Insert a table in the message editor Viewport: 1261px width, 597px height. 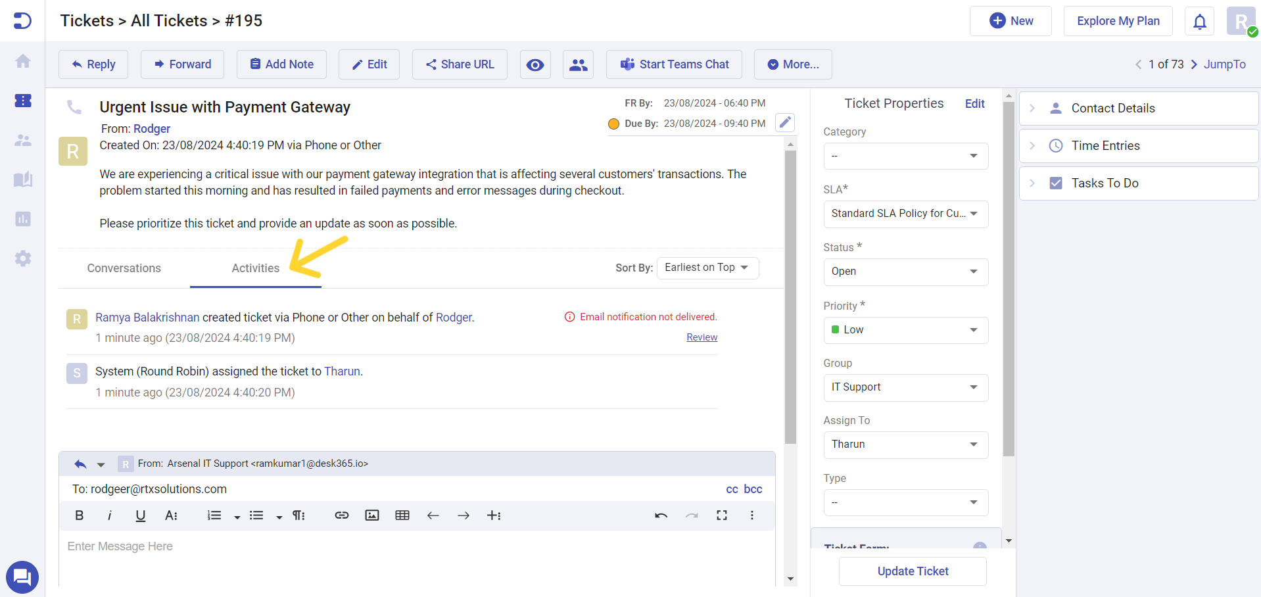tap(402, 515)
